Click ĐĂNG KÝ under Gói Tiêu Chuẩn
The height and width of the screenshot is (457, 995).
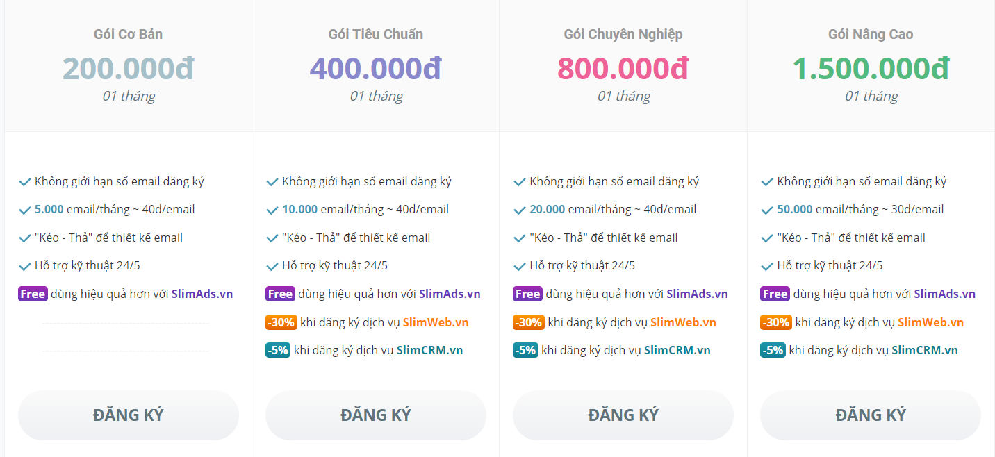375,415
